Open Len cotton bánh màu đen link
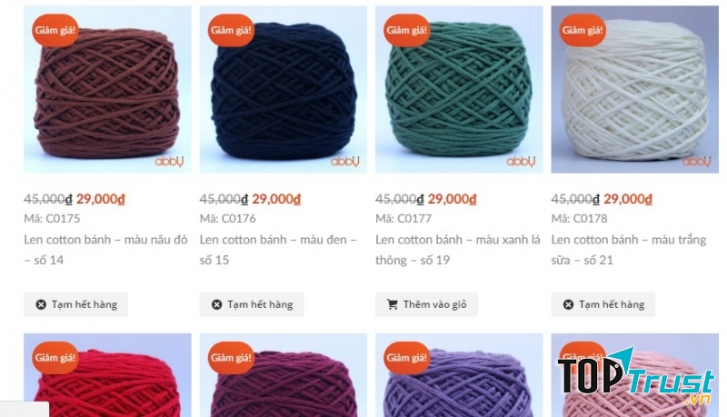This screenshot has height=417, width=727. click(278, 250)
